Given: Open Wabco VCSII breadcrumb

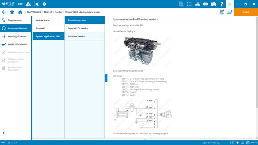Looking at the screenshot, I should 83,12.
